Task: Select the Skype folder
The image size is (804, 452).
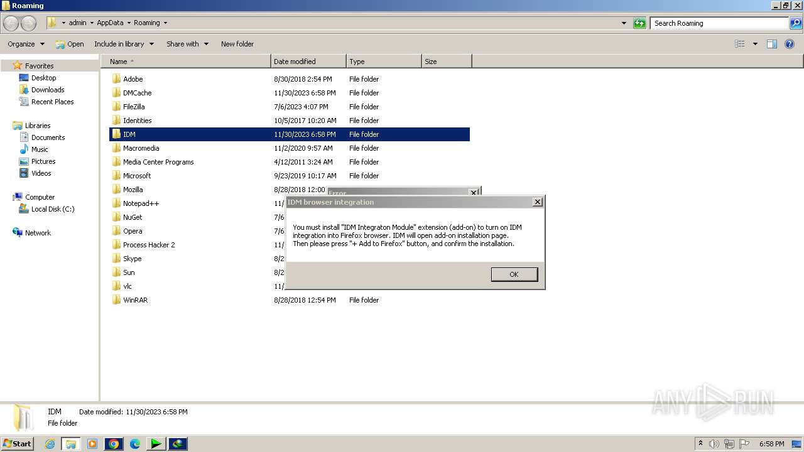Action: [132, 259]
